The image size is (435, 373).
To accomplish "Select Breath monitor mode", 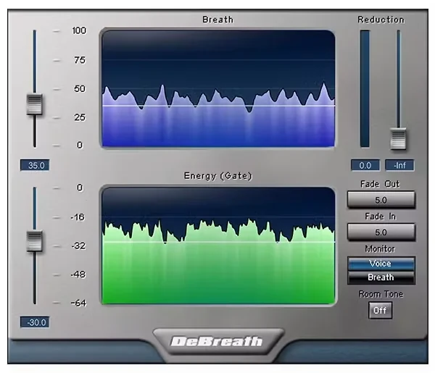I will pyautogui.click(x=381, y=277).
